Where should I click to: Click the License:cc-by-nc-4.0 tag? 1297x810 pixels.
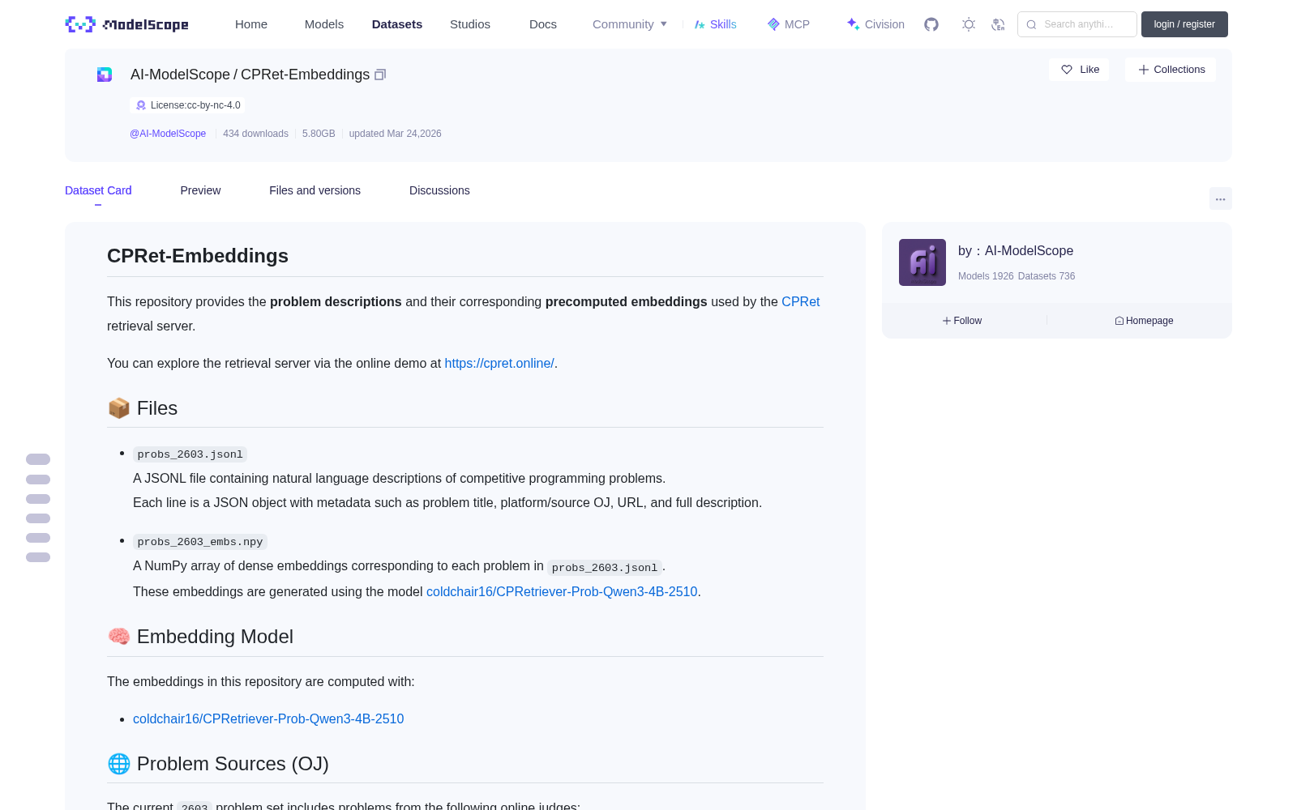point(187,105)
